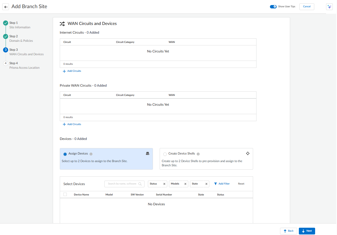Select the Assign Devices radio option
The height and width of the screenshot is (235, 337).
(65, 154)
